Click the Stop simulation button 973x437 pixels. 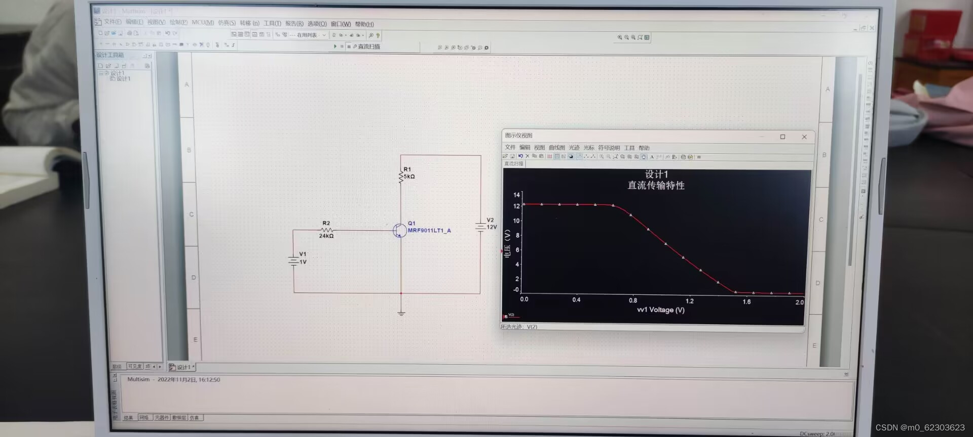349,47
